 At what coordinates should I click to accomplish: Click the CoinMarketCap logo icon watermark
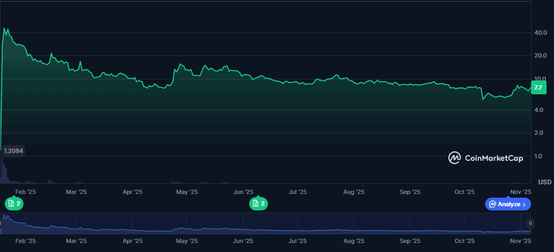pos(455,158)
